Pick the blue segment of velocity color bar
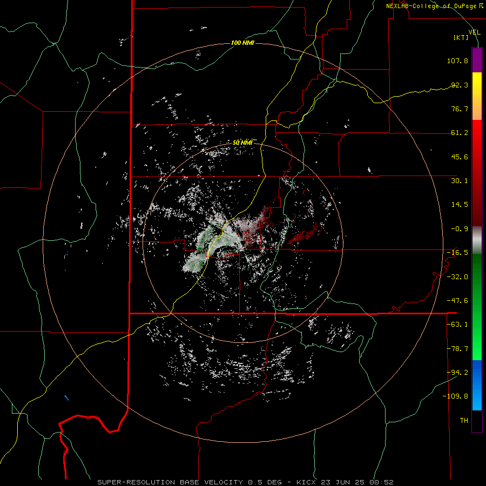This screenshot has height=486, width=486. coord(477,385)
